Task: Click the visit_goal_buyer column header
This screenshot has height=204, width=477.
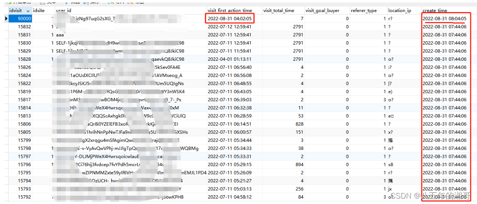Action: tap(327, 10)
